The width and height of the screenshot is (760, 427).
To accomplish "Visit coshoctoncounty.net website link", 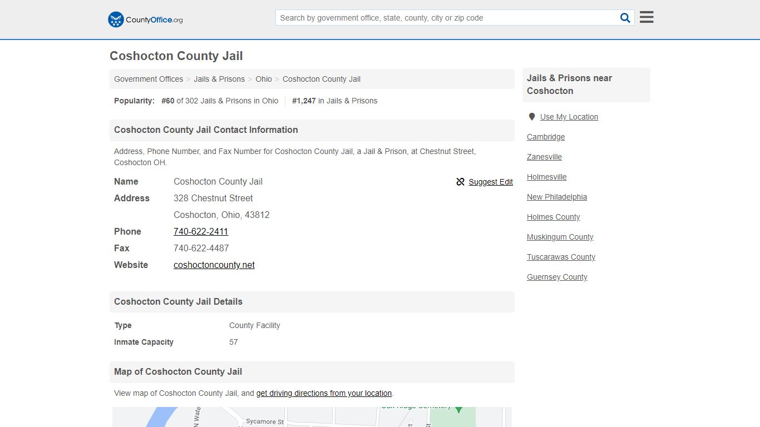I will (214, 265).
